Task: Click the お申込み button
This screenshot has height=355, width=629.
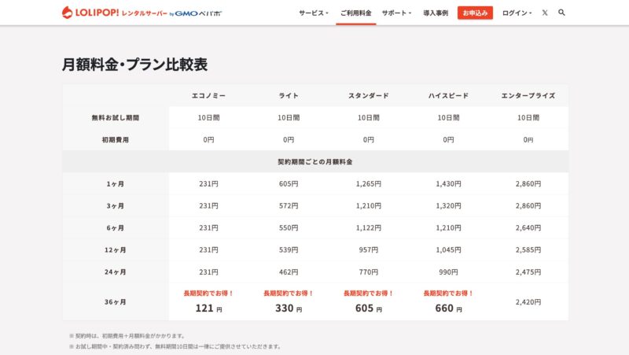Action: click(475, 13)
